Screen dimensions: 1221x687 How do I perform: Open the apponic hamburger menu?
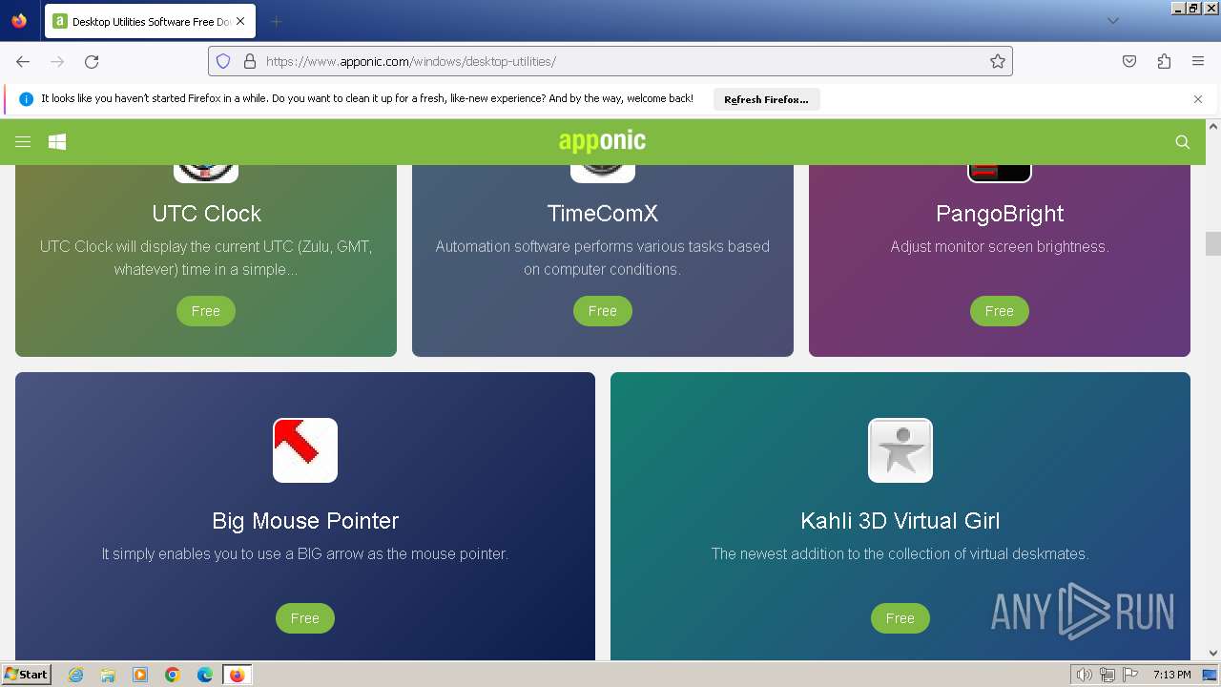coord(23,142)
